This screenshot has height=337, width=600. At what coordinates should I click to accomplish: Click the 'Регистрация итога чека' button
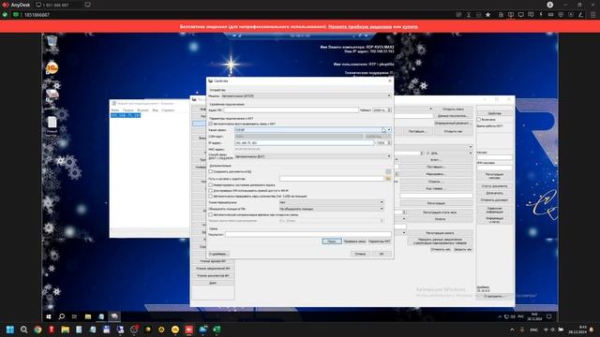[x=440, y=212]
